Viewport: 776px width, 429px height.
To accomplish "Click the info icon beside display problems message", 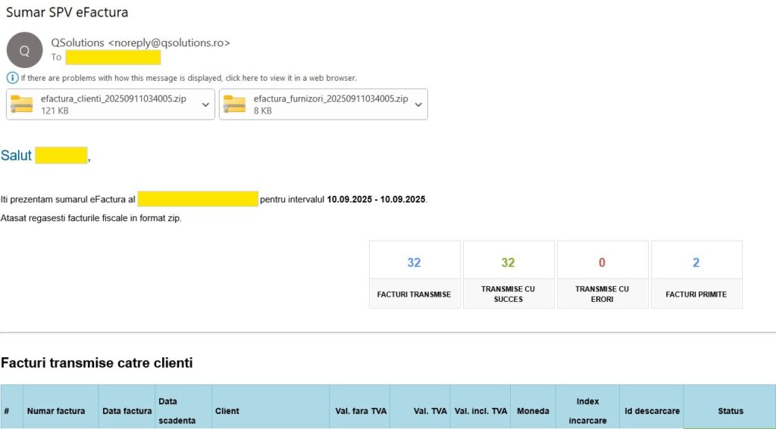I will coord(12,78).
